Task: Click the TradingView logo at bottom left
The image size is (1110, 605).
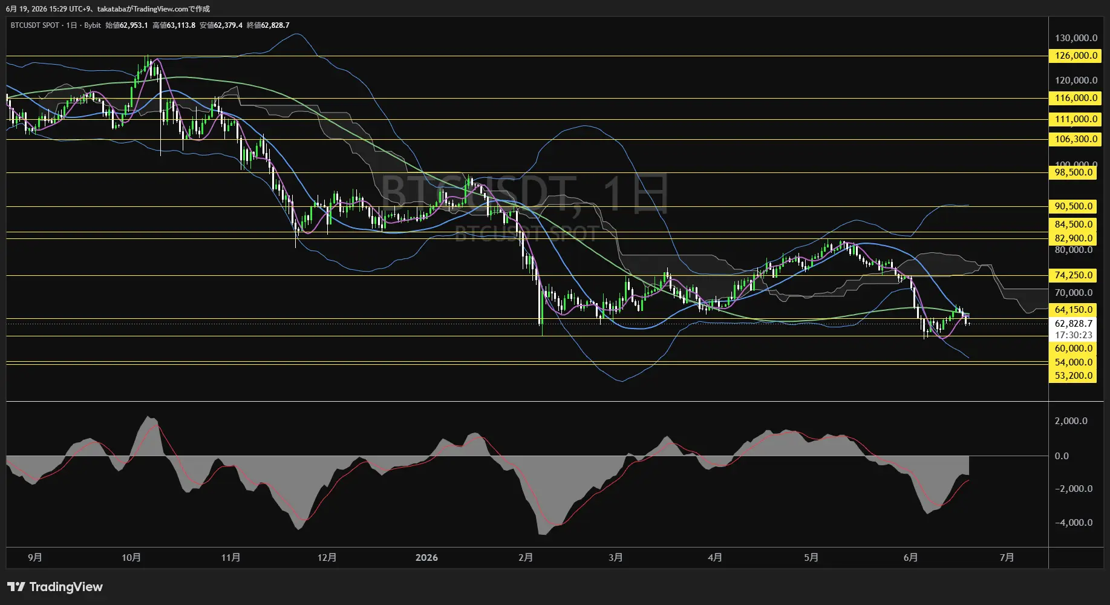Action: tap(55, 587)
